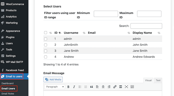Toggle italic formatting in editor
Image resolution: width=174 pixels, height=96 pixels.
74,87
